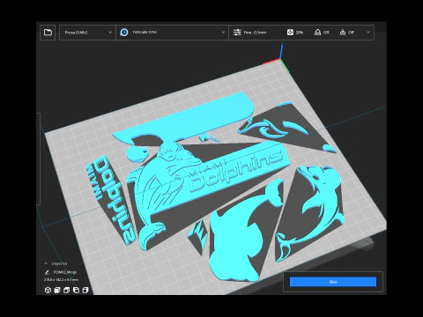The image size is (423, 317).
Task: Switch to the 3D perspective view
Action: point(48,290)
